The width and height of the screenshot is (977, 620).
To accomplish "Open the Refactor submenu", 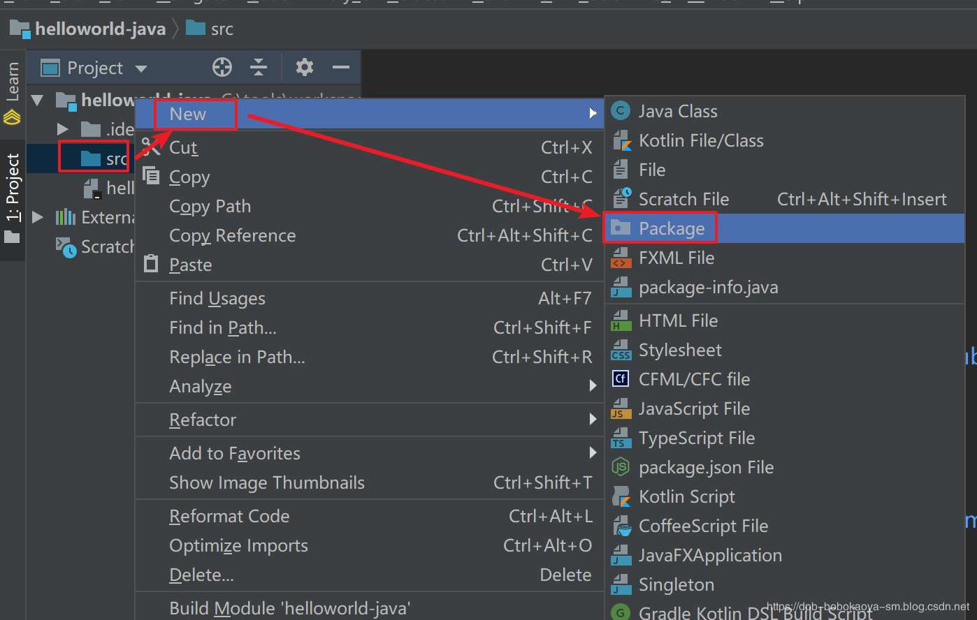I will coord(369,420).
